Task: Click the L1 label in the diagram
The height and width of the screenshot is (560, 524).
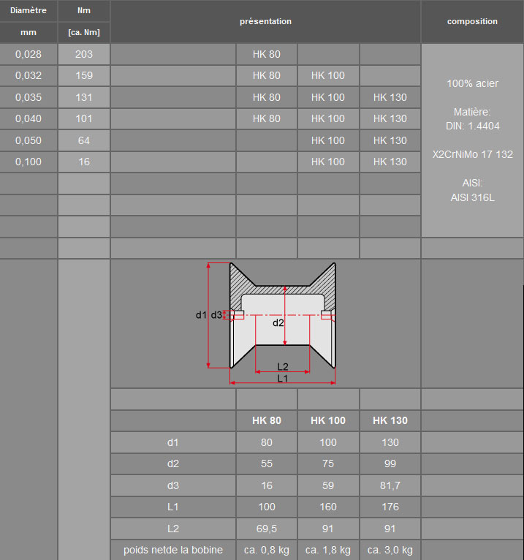Action: [282, 379]
